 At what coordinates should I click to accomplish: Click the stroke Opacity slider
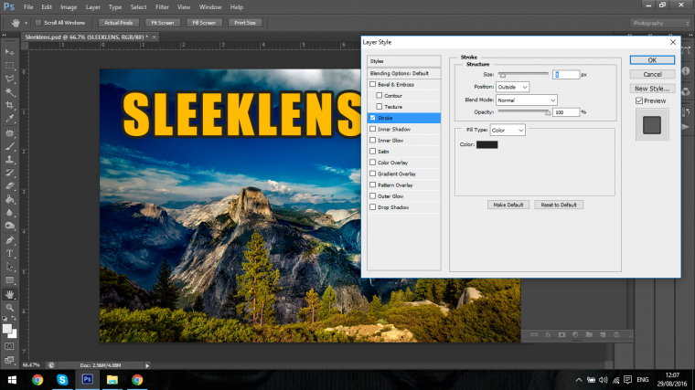pyautogui.click(x=524, y=112)
